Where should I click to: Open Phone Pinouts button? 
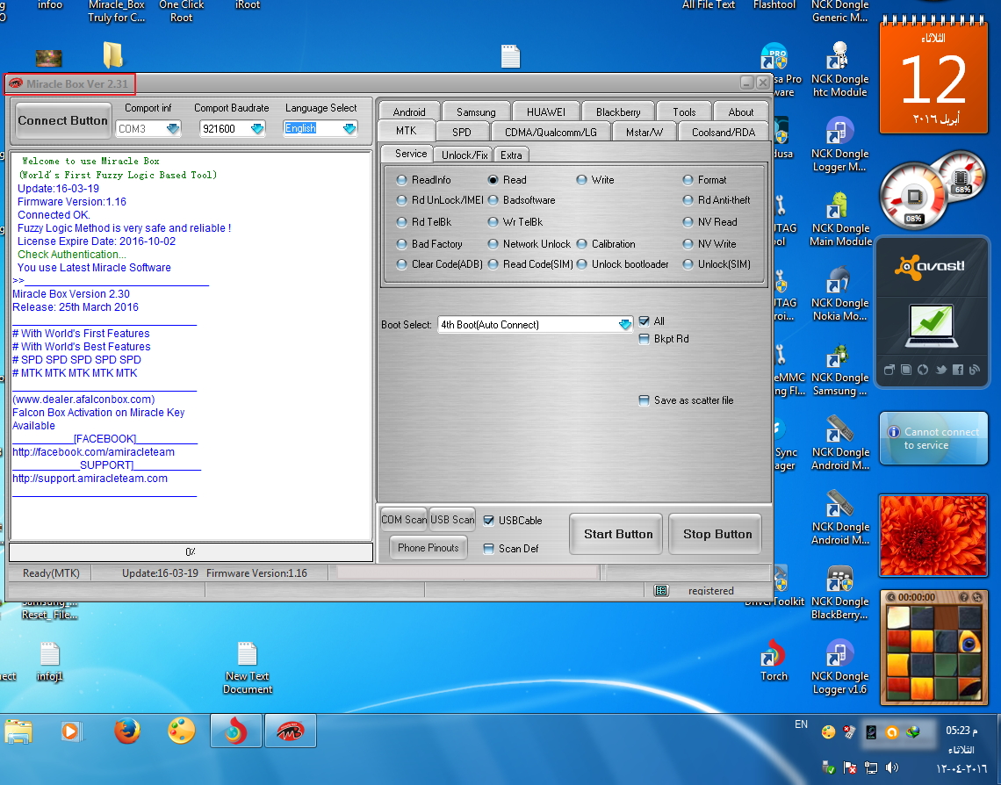[x=428, y=548]
